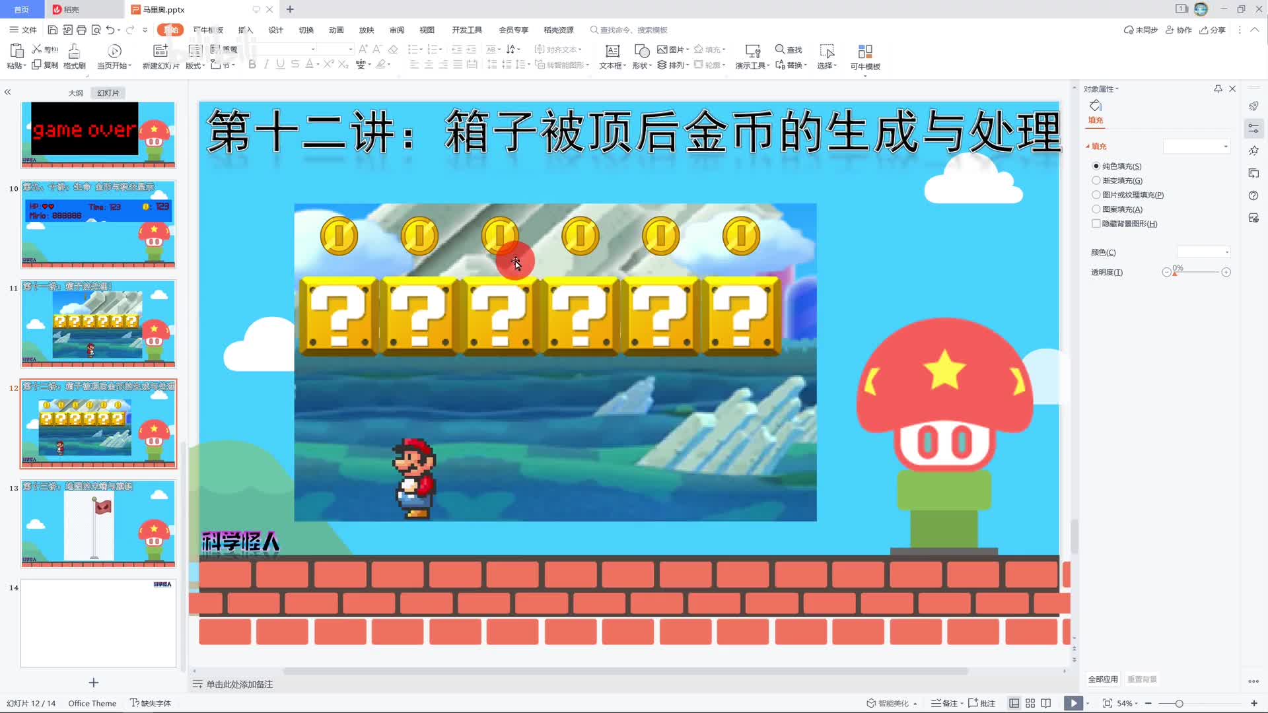Switch to the Transitions (切换) ribbon tab

tap(306, 30)
